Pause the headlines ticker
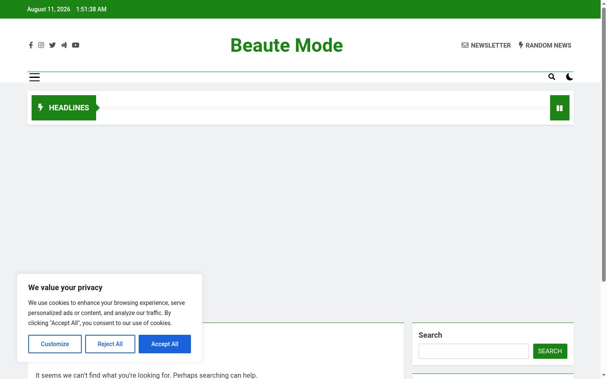The height and width of the screenshot is (379, 607). pos(560,108)
